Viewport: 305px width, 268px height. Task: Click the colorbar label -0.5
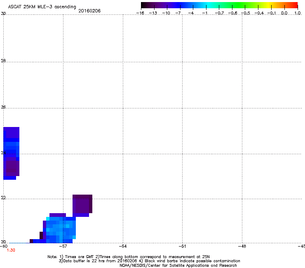click(x=246, y=13)
